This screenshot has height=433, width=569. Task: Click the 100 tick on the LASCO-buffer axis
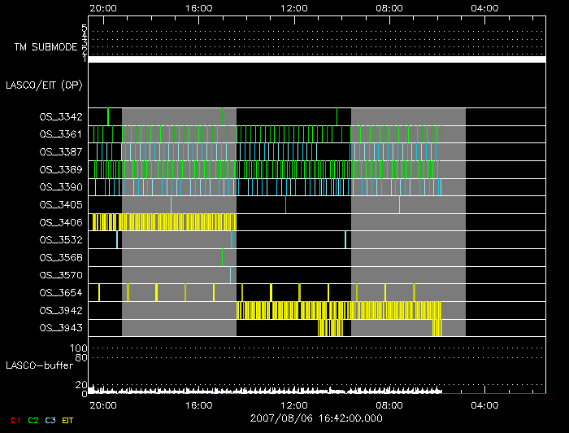pyautogui.click(x=81, y=348)
